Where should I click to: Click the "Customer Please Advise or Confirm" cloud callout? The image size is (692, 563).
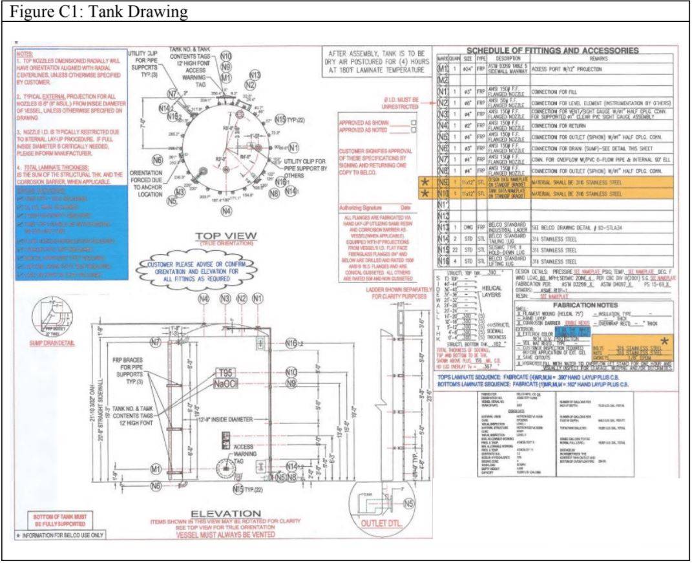pos(196,271)
